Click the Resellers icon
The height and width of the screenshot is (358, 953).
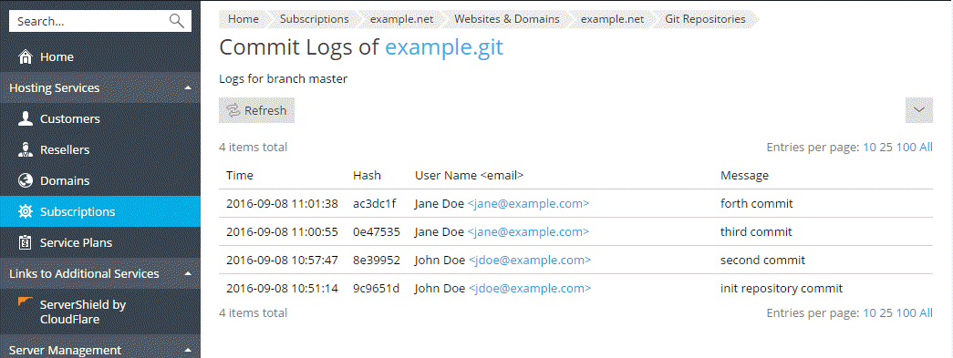tap(26, 150)
